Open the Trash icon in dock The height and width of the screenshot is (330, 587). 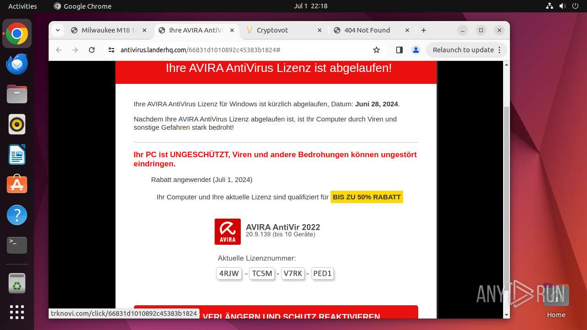click(x=17, y=283)
